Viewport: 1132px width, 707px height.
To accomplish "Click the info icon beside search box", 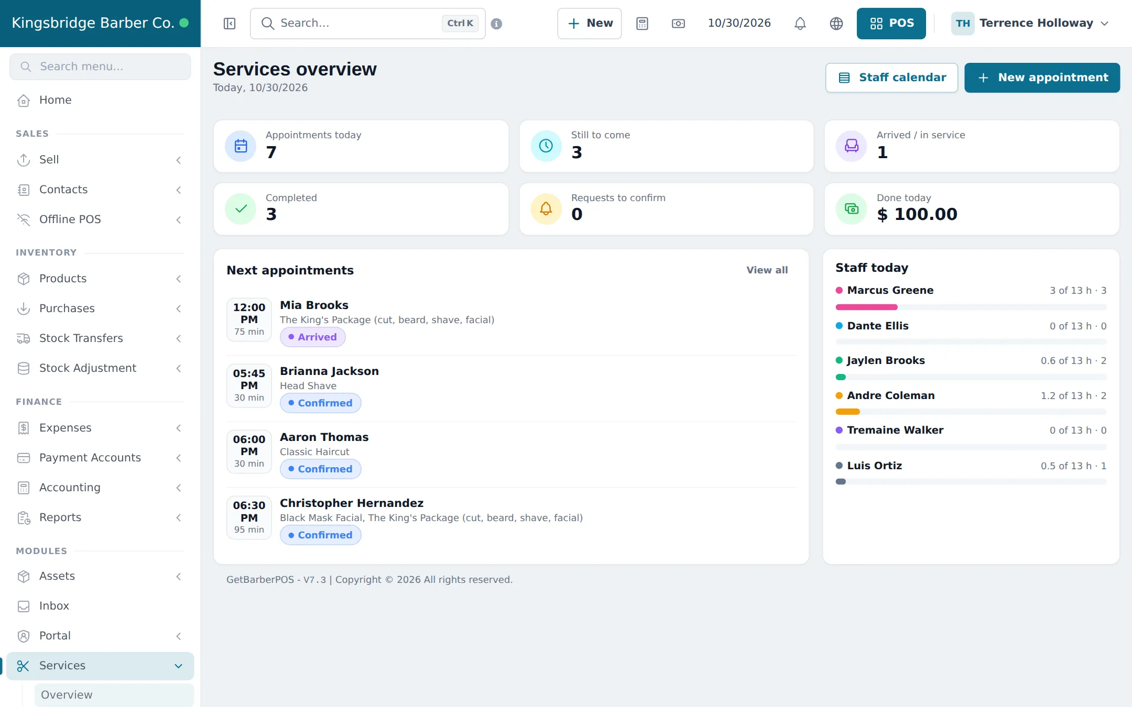I will click(496, 24).
